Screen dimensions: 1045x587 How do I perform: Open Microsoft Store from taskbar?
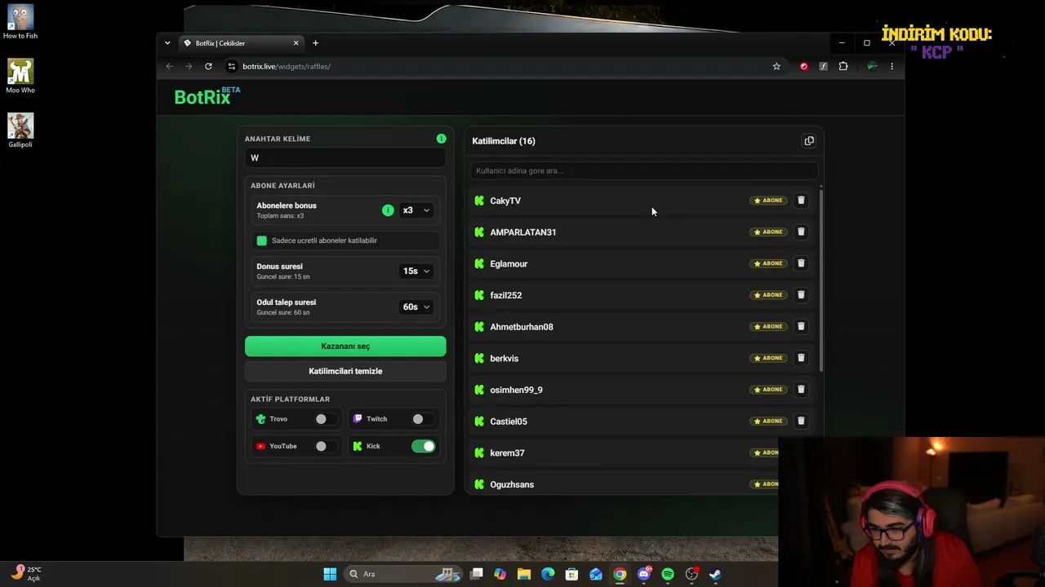point(571,574)
